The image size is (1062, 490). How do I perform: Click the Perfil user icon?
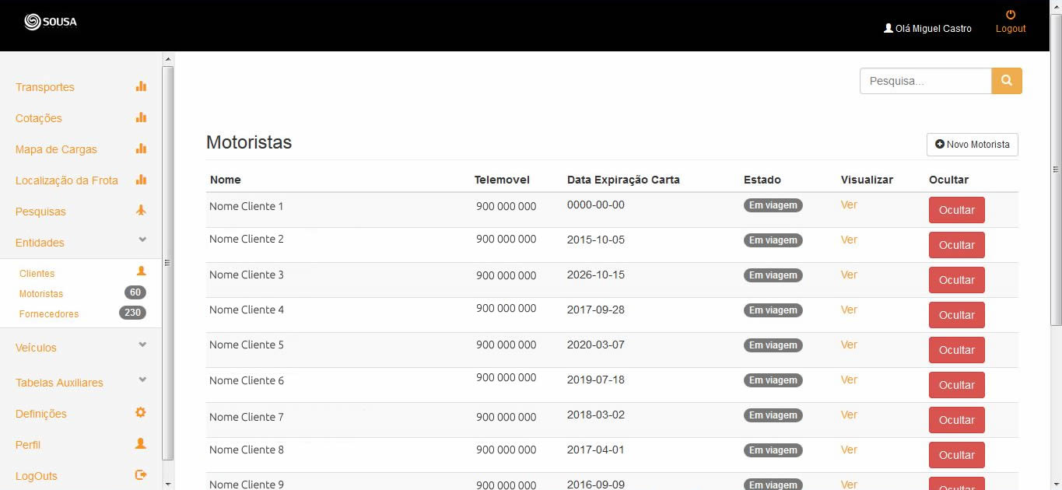coord(141,444)
